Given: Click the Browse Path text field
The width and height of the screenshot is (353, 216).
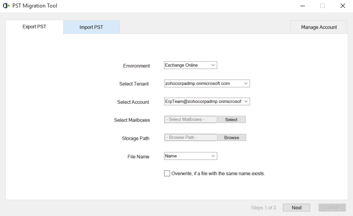Looking at the screenshot, I should (191, 137).
